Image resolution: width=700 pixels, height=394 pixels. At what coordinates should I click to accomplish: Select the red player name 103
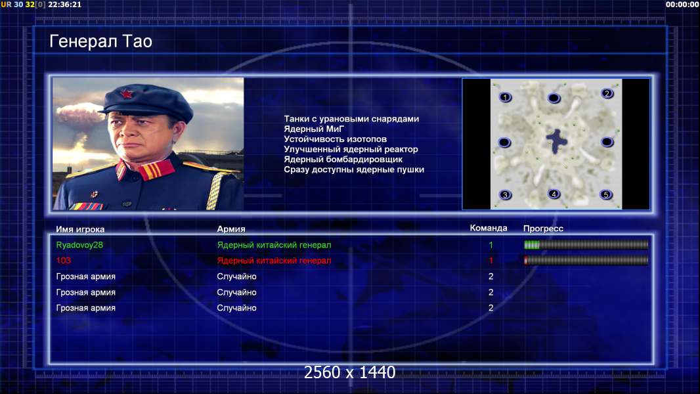(64, 260)
